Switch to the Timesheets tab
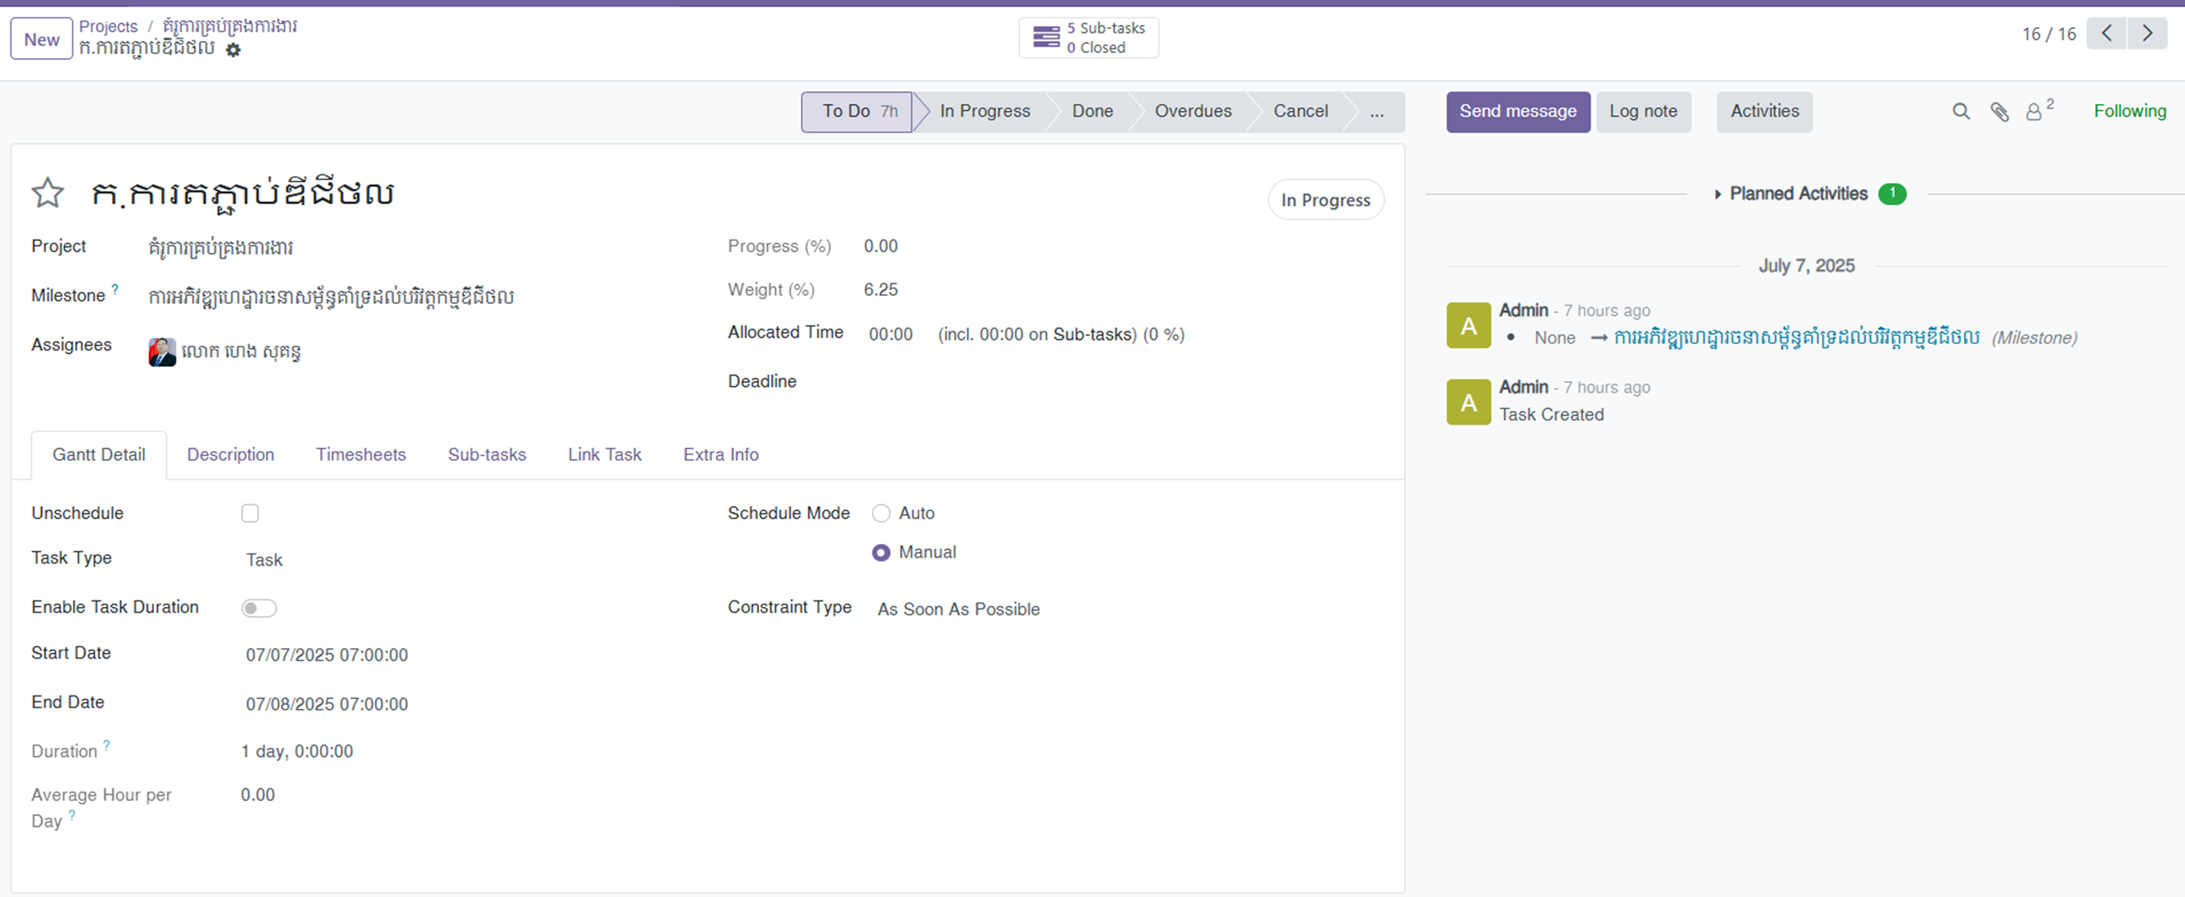Image resolution: width=2185 pixels, height=897 pixels. tap(360, 455)
